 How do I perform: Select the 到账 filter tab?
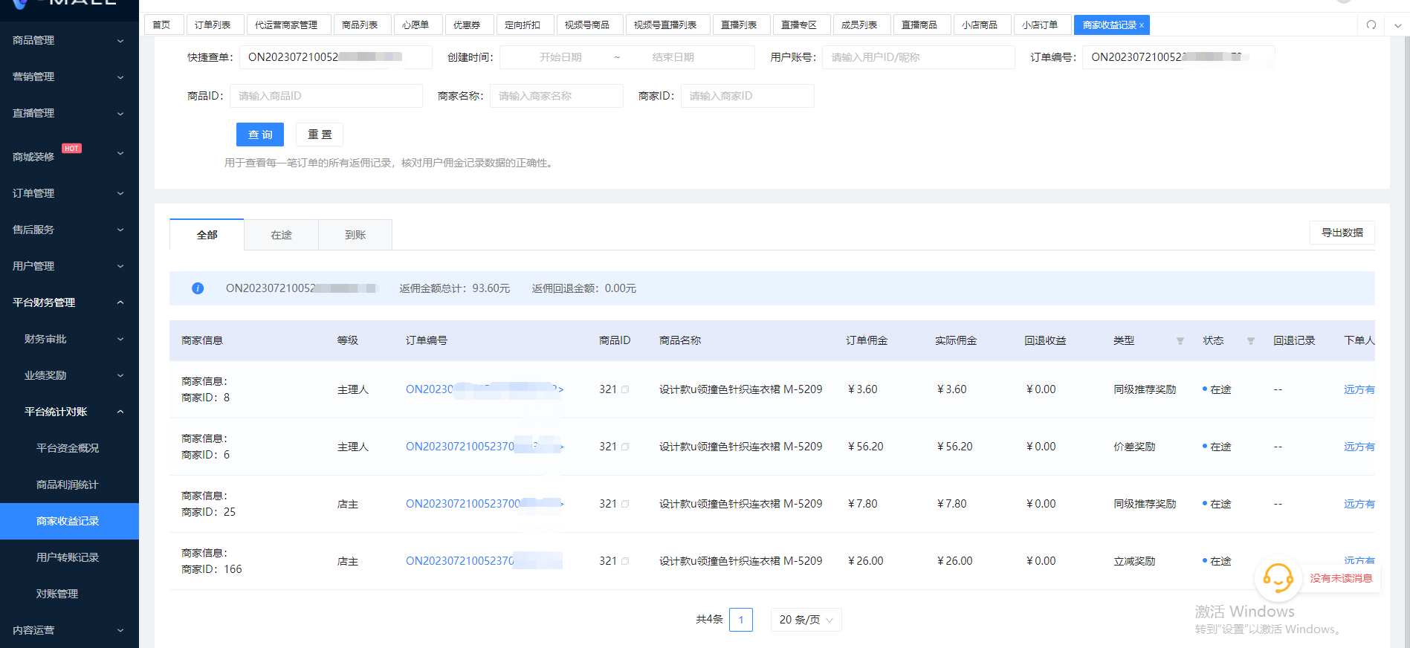pos(356,235)
